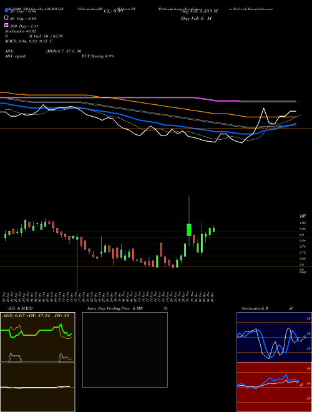Click the '0.72' price axis label
This screenshot has height=412, width=312.
point(302,253)
